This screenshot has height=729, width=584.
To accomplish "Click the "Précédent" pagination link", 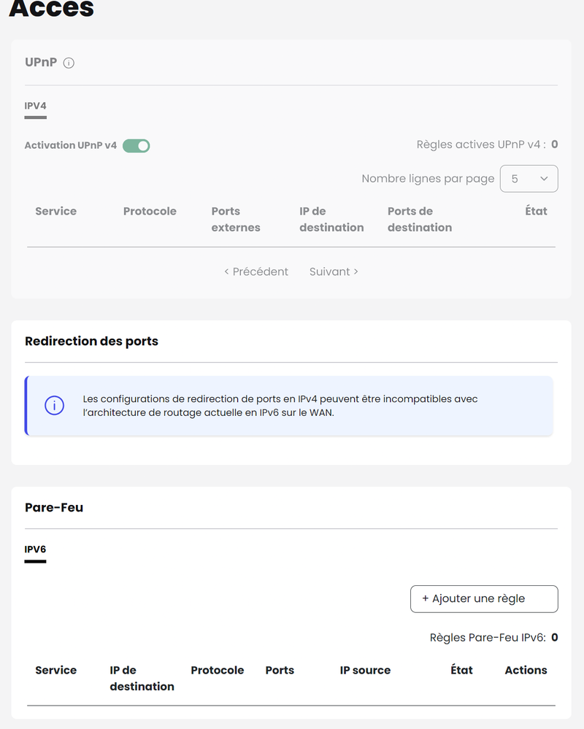I will coord(255,271).
